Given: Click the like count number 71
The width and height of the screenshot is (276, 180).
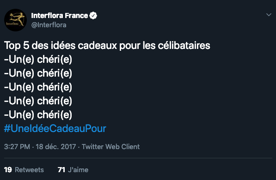Looking at the screenshot, I should (x=61, y=170).
